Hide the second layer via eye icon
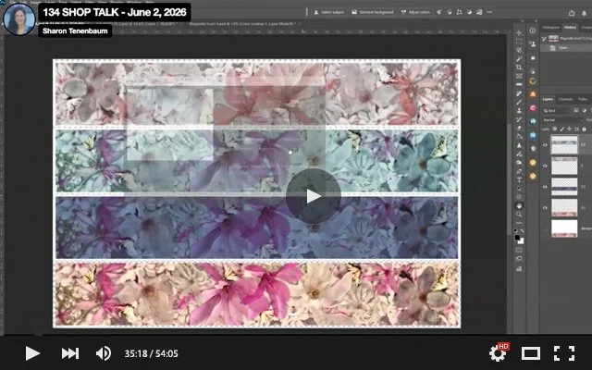Image resolution: width=592 pixels, height=370 pixels. point(545,166)
